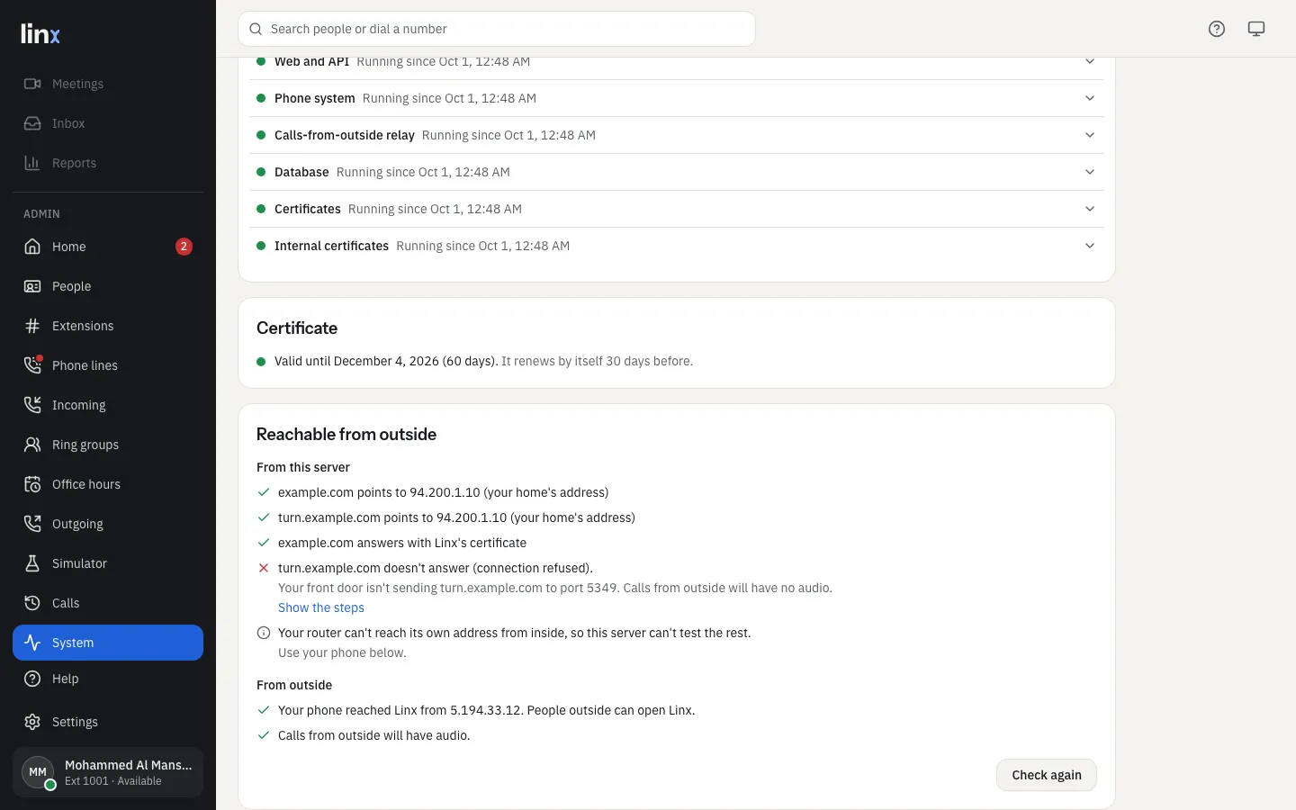Open Mohammed Al Mans... profile card
This screenshot has height=810, width=1296.
click(x=108, y=772)
